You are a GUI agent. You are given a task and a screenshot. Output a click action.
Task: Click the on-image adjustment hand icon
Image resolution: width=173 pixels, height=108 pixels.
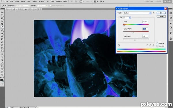pyautogui.click(x=119, y=45)
